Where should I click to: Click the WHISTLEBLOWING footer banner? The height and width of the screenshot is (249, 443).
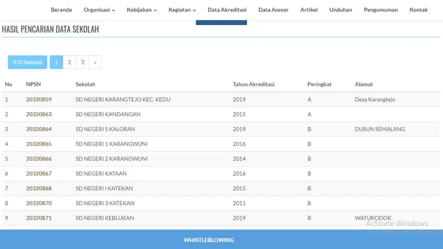(x=209, y=240)
